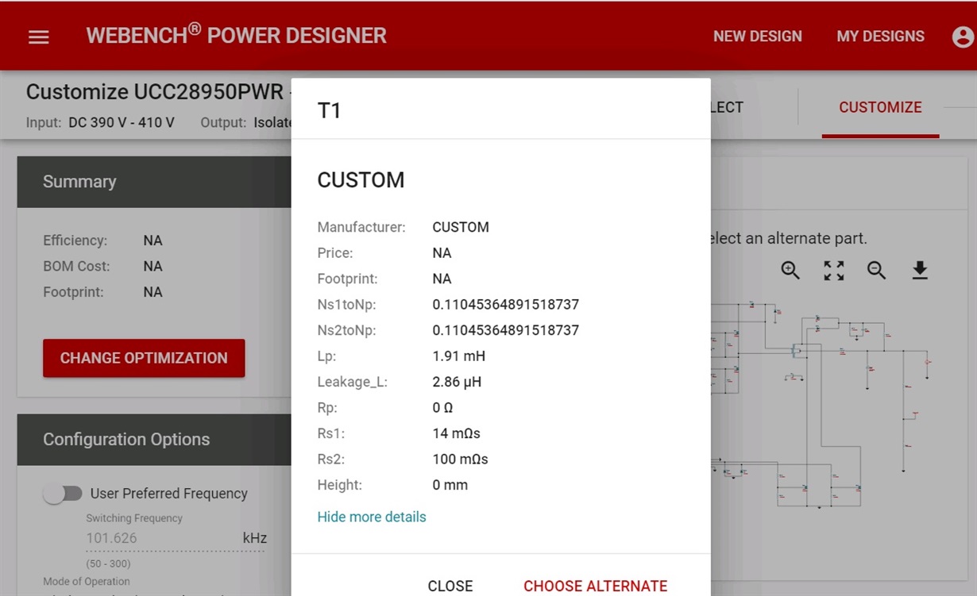
Task: Click the Switching Frequency input field
Action: (175, 538)
